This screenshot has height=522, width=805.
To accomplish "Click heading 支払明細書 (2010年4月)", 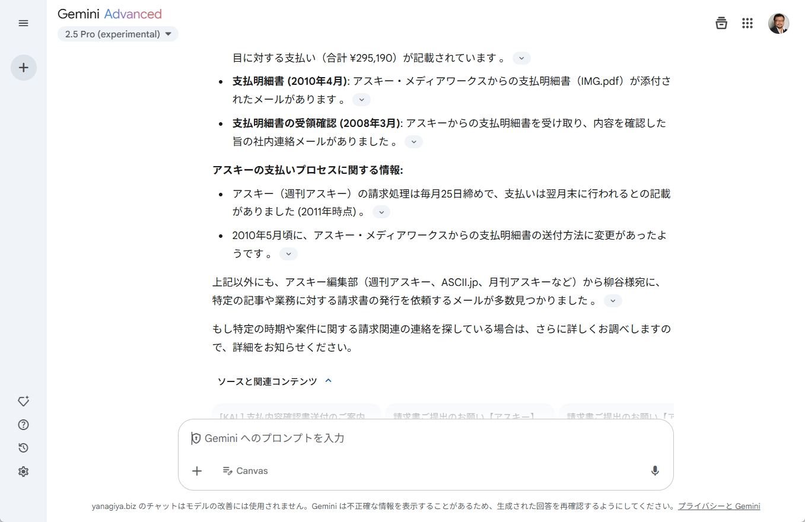I will tap(289, 81).
